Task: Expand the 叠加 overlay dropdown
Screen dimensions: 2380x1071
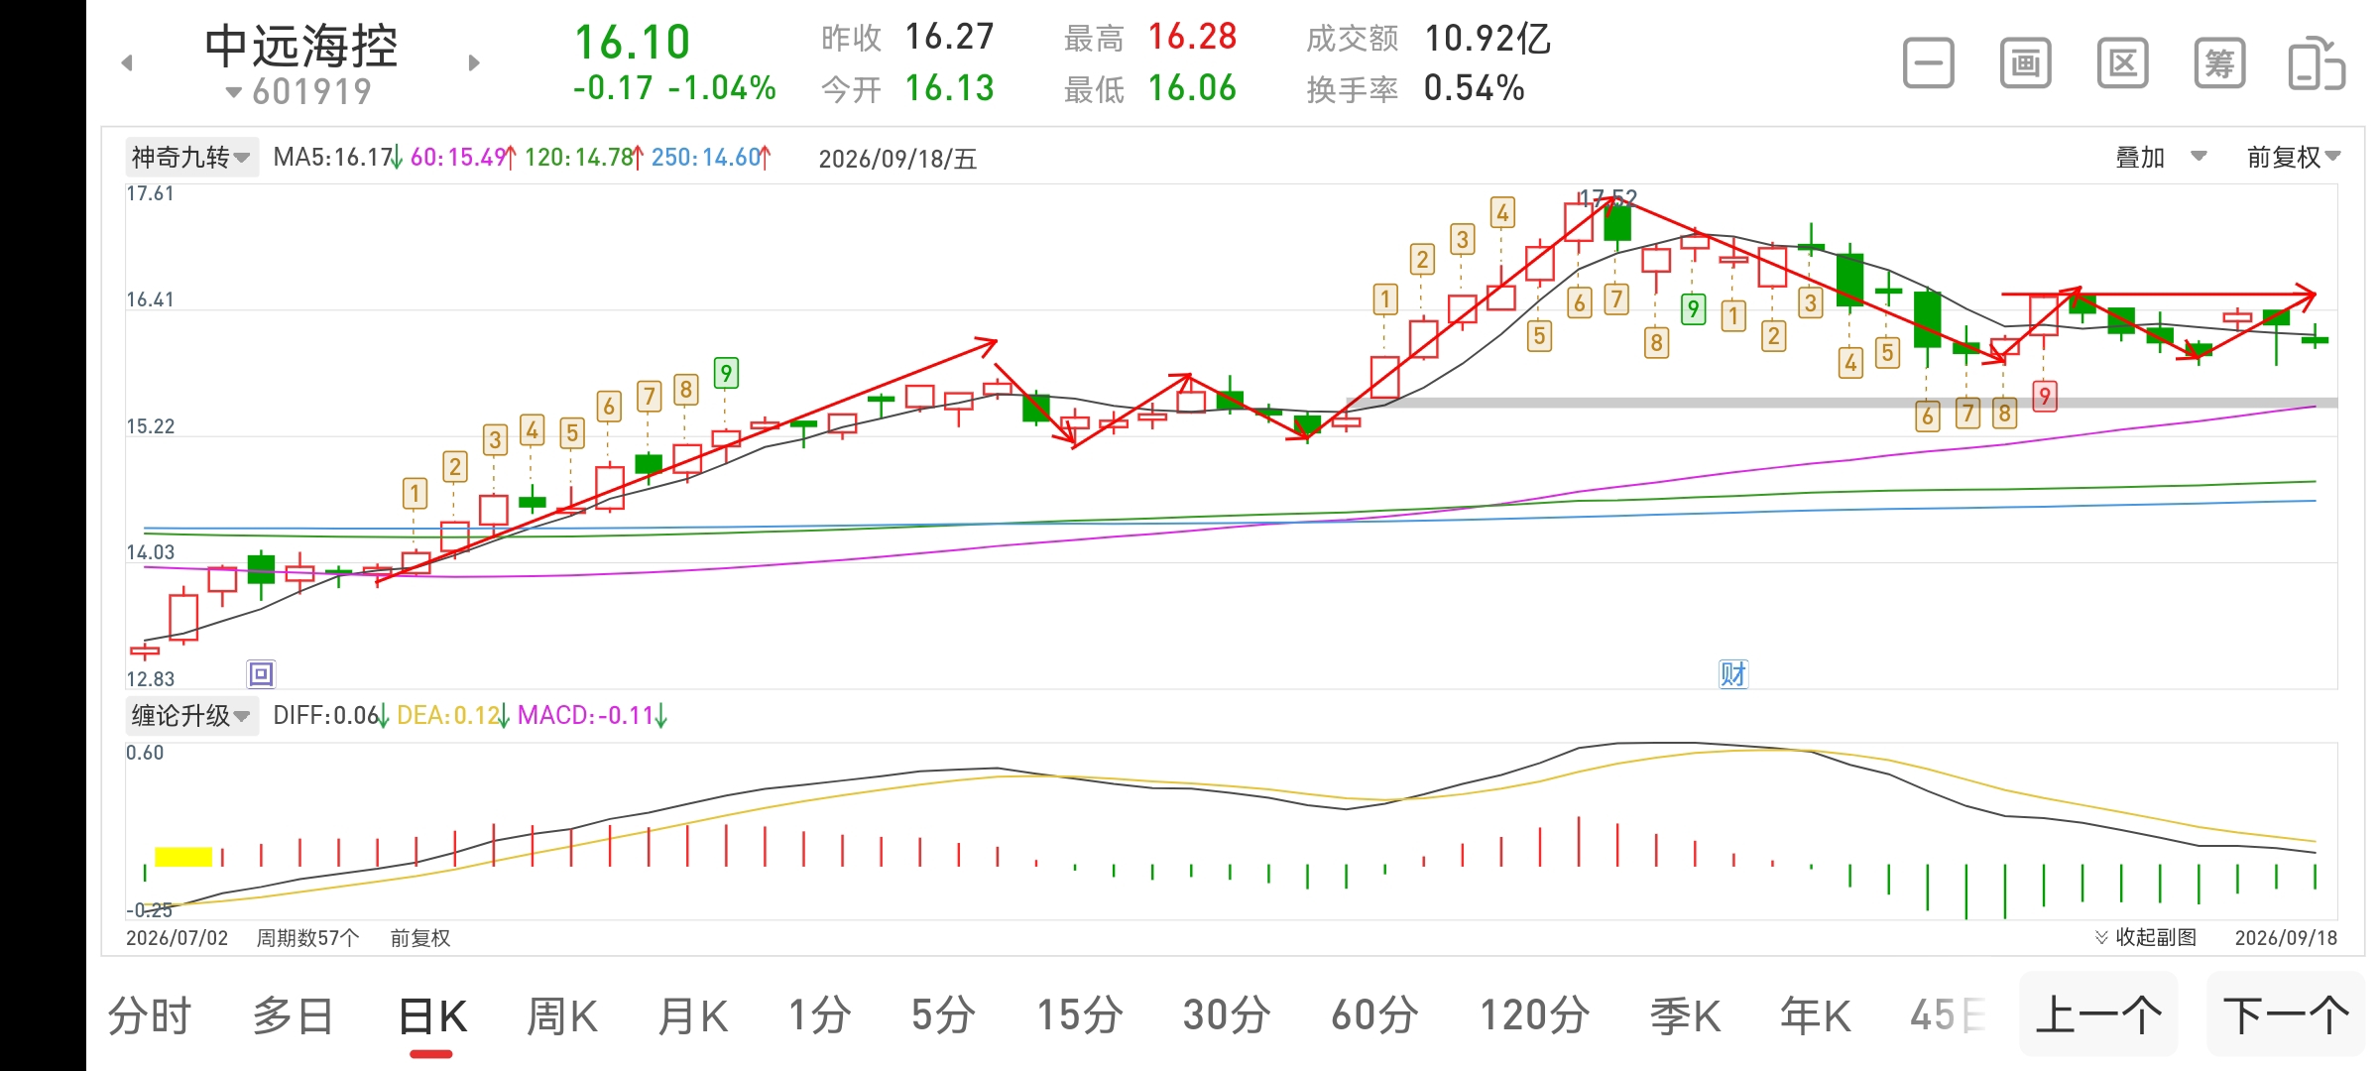Action: pyautogui.click(x=2161, y=157)
